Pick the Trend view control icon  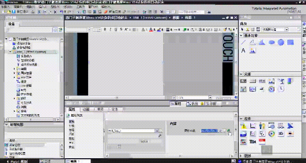(252, 126)
